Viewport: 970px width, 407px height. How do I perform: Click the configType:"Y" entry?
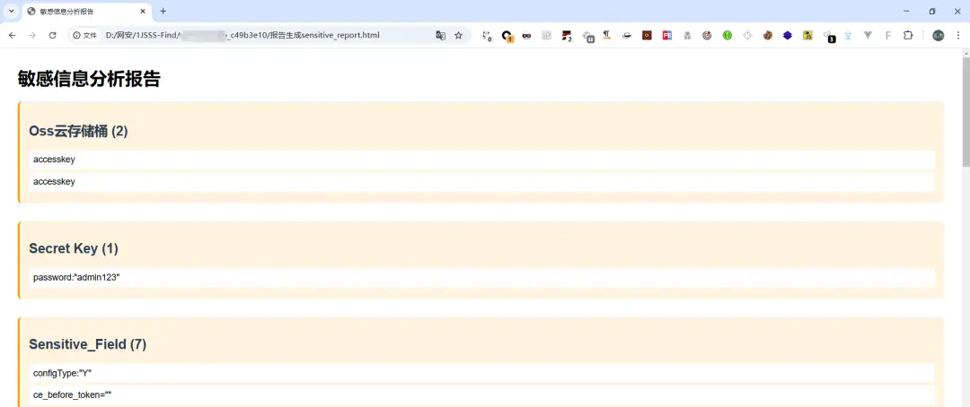tap(63, 373)
